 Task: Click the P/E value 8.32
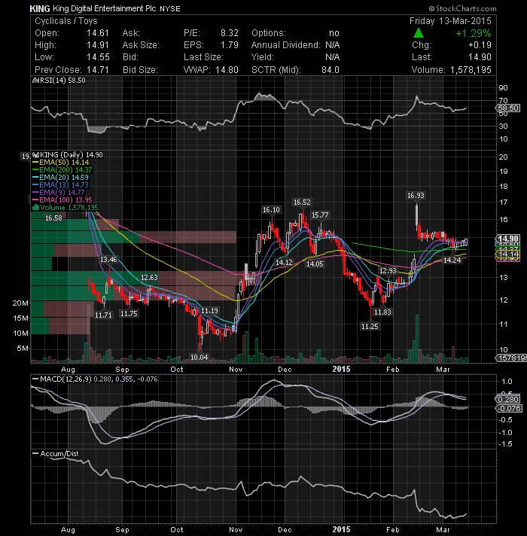click(230, 33)
